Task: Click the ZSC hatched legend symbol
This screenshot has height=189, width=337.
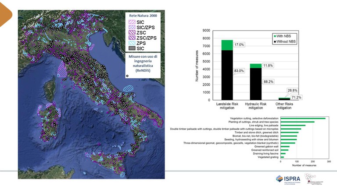Action: coord(132,32)
